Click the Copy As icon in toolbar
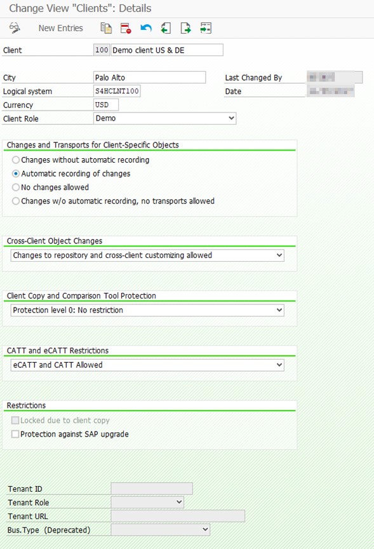Viewport: 374px width, 549px height. (106, 28)
